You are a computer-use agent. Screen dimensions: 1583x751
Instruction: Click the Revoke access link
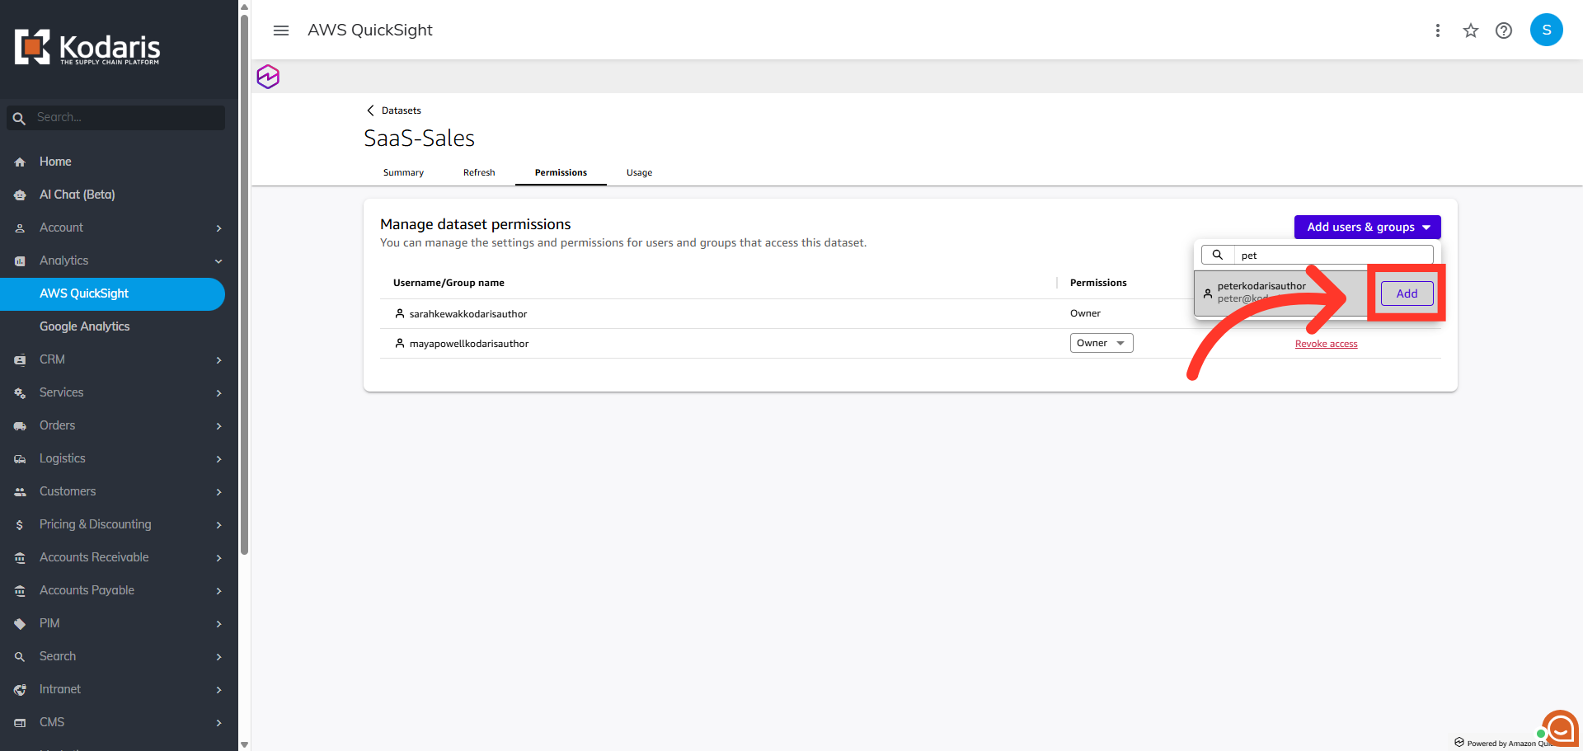click(x=1326, y=344)
